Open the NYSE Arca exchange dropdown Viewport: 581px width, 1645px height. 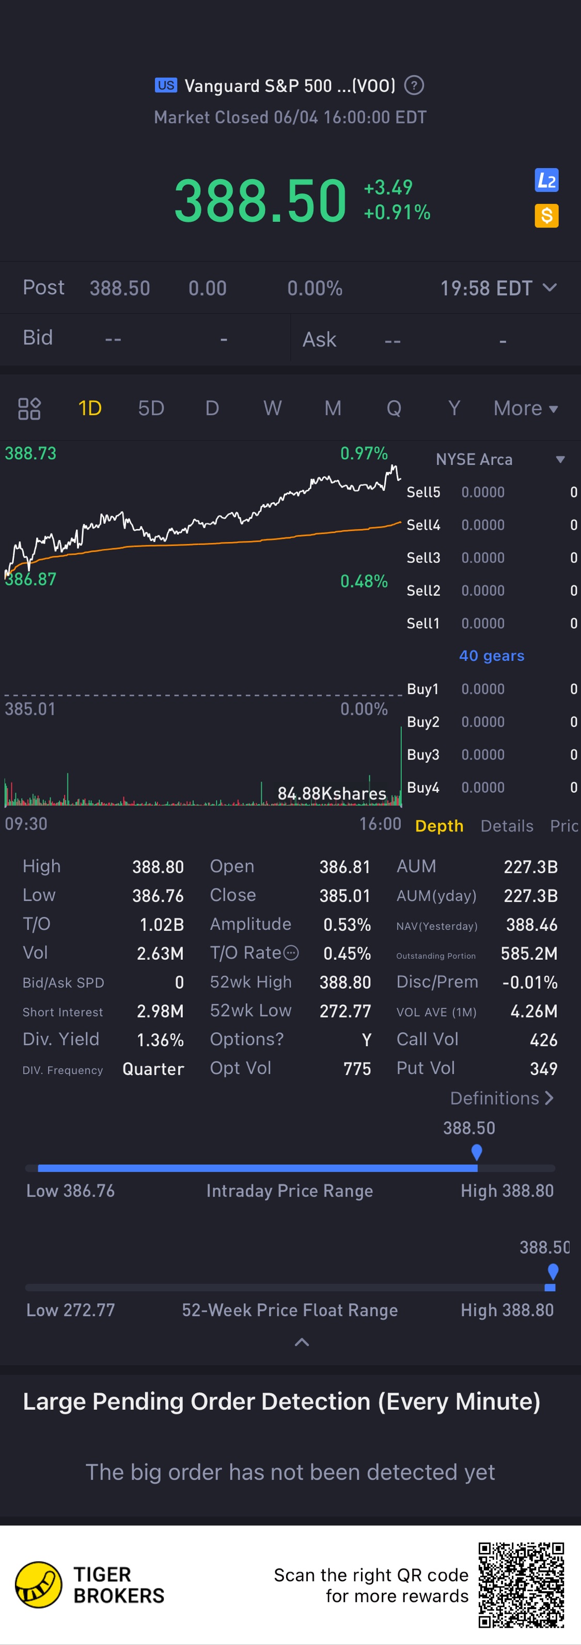(x=560, y=459)
